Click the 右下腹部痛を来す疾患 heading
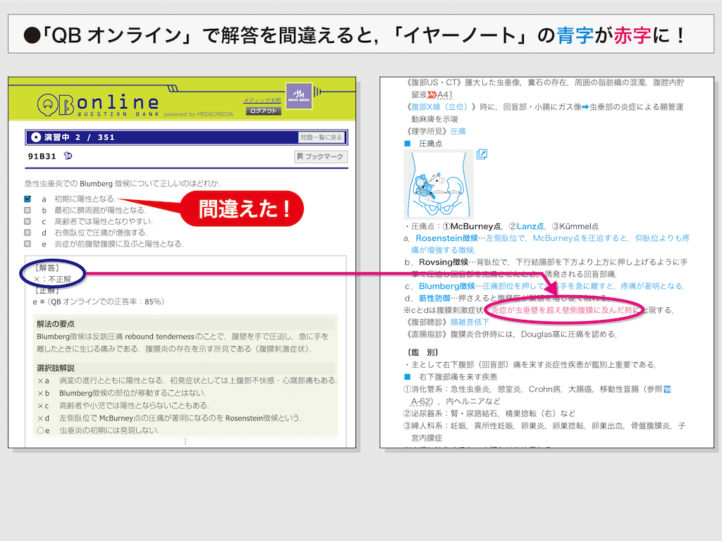Viewport: 722px width, 541px height. 458,377
